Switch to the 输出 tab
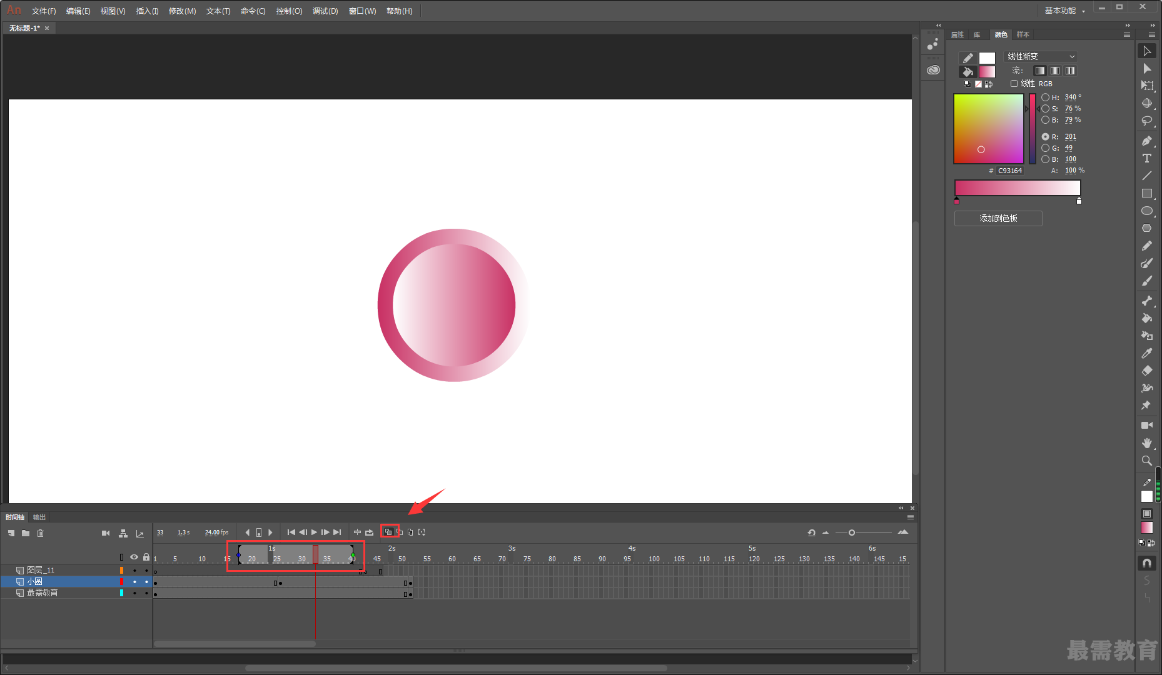 click(x=39, y=517)
